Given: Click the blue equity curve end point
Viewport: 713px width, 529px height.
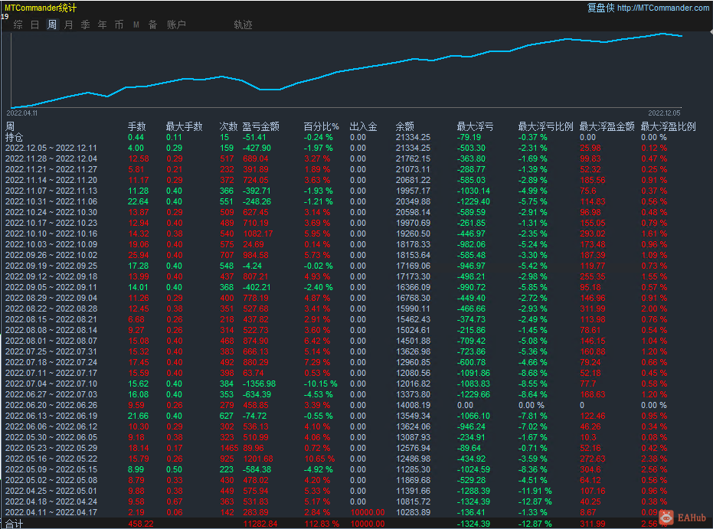Looking at the screenshot, I should [x=681, y=36].
